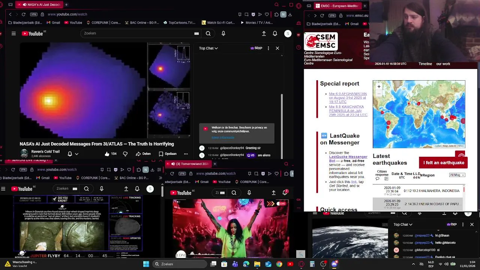Open File Explorer from the taskbar
The height and width of the screenshot is (270, 480).
(257, 264)
